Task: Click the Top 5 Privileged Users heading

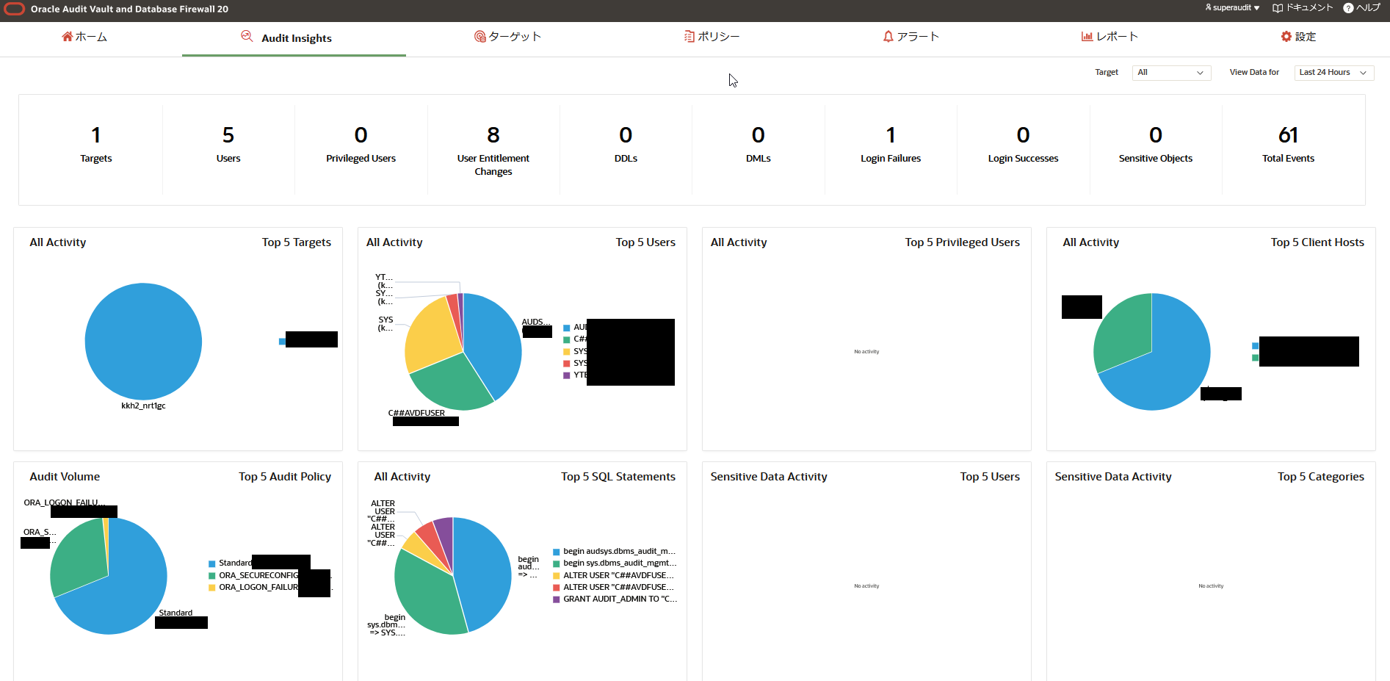Action: (x=962, y=242)
